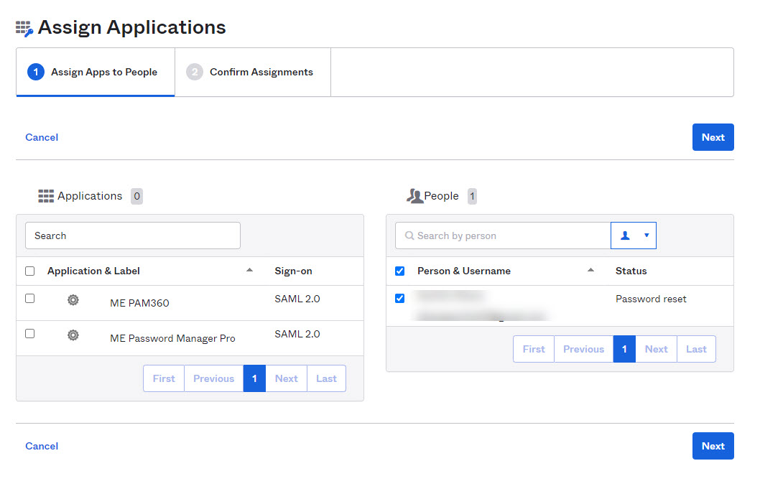Viewport: 760px width, 494px height.
Task: Uncheck the select-all people checkbox
Action: (x=400, y=271)
